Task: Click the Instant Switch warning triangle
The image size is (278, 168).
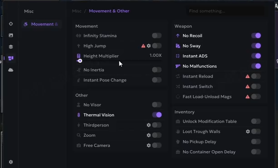Action: pyautogui.click(x=248, y=86)
